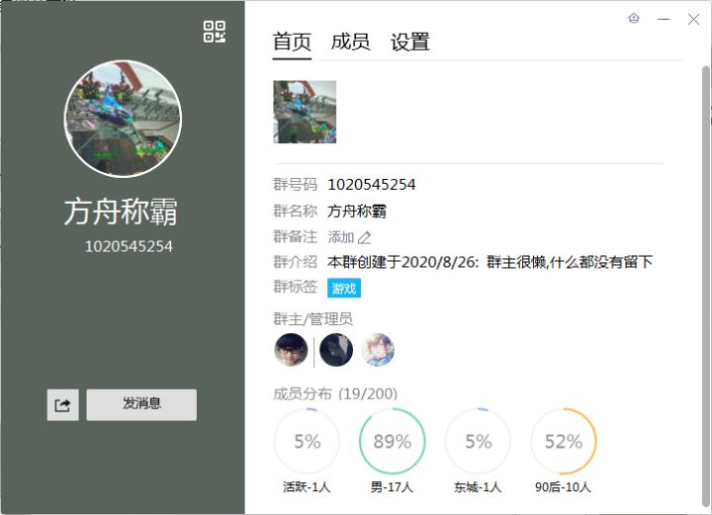Screen dimensions: 712x515
Task: Click the large circular group avatar
Action: [x=123, y=119]
